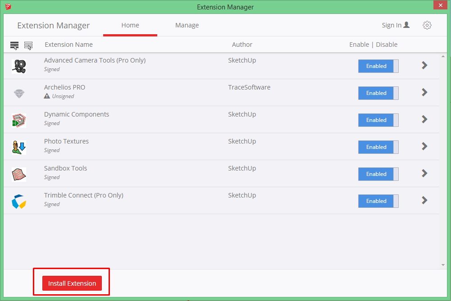451x301 pixels.
Task: Click the Unsigned label under Archelios PRO
Action: [63, 96]
